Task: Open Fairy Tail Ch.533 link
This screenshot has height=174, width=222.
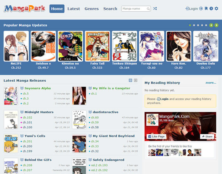Action: pos(97,68)
